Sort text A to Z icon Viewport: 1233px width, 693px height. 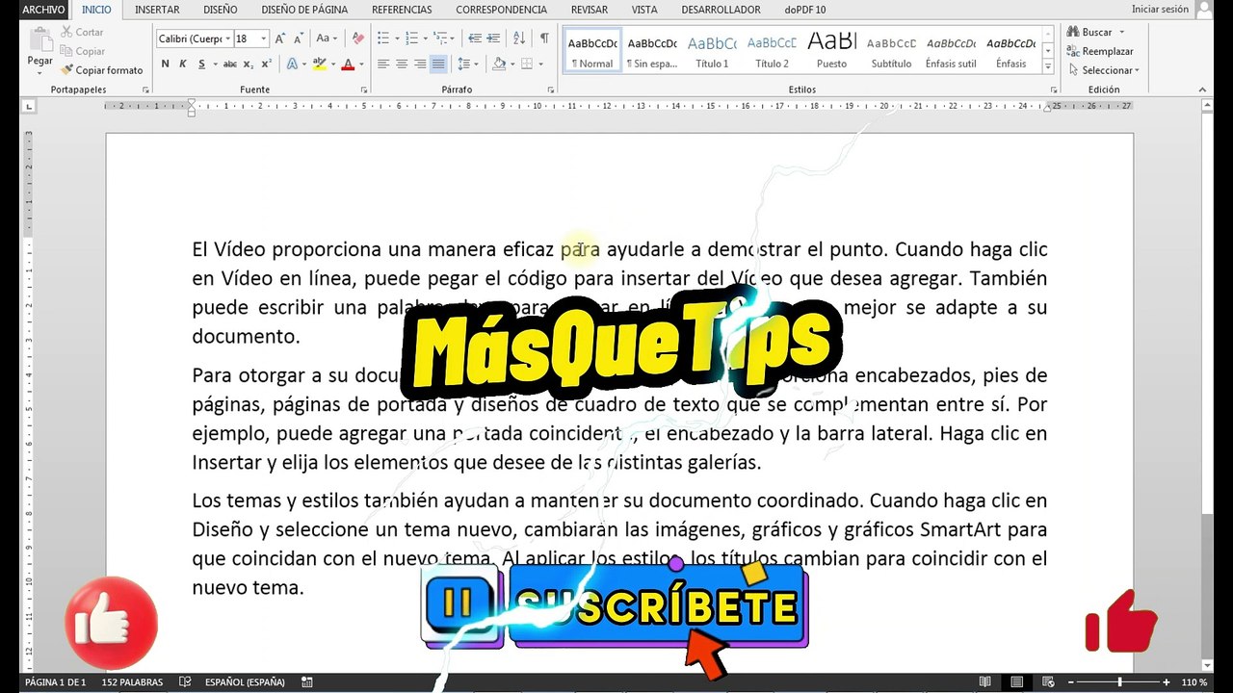tap(519, 38)
